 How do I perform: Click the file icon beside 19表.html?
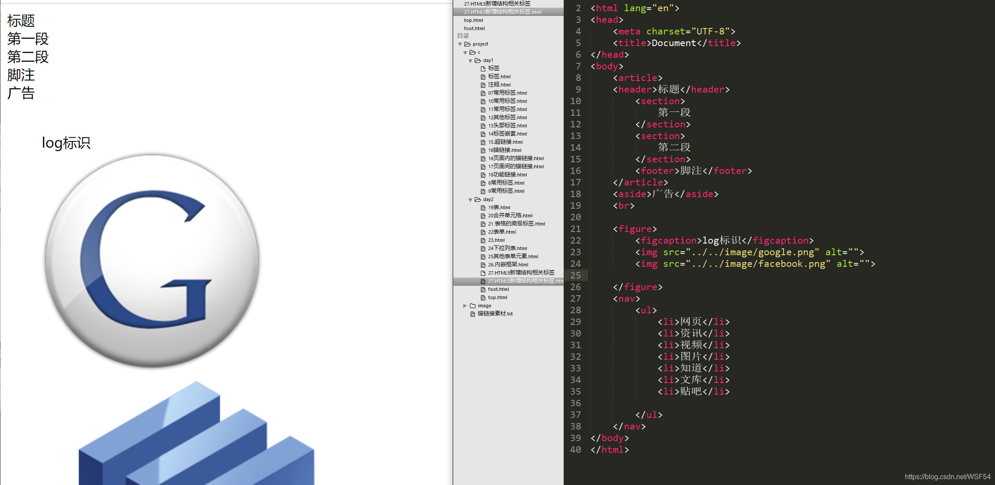click(483, 207)
